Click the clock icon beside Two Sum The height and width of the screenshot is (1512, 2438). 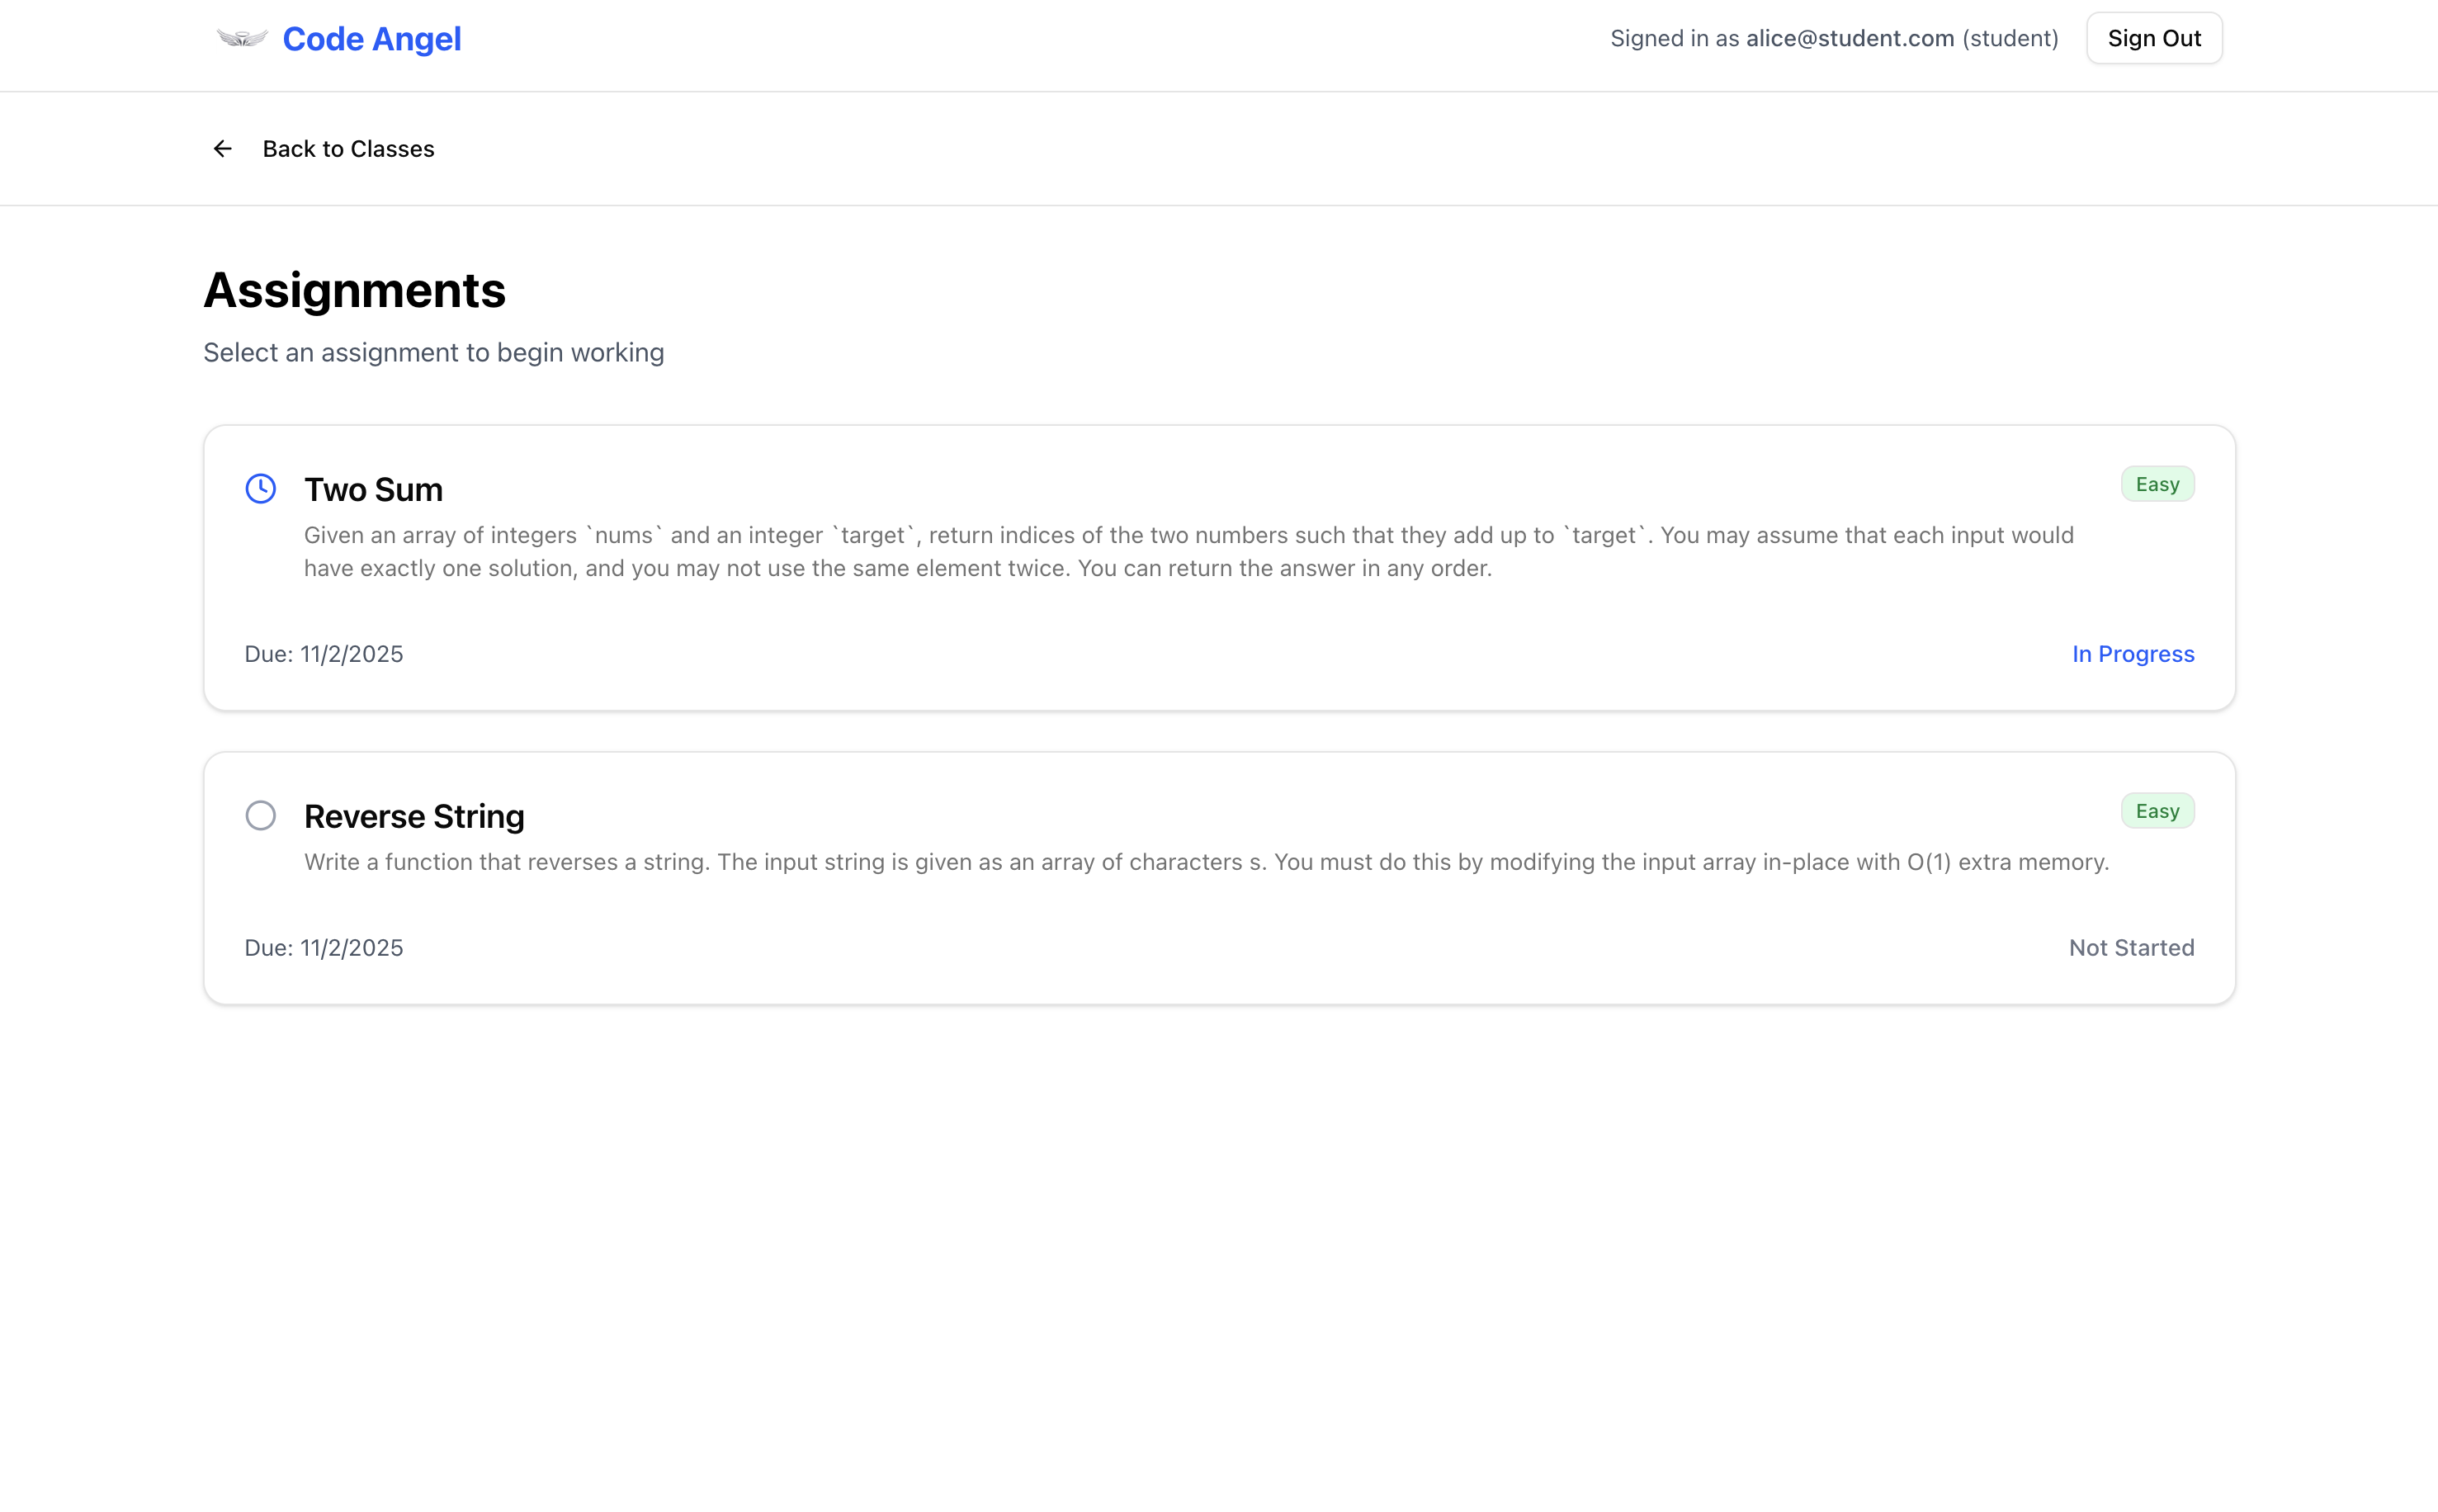[261, 488]
